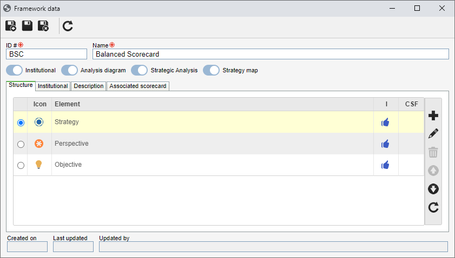This screenshot has width=455, height=258.
Task: Edit the selected element with the pencil icon
Action: tap(433, 134)
